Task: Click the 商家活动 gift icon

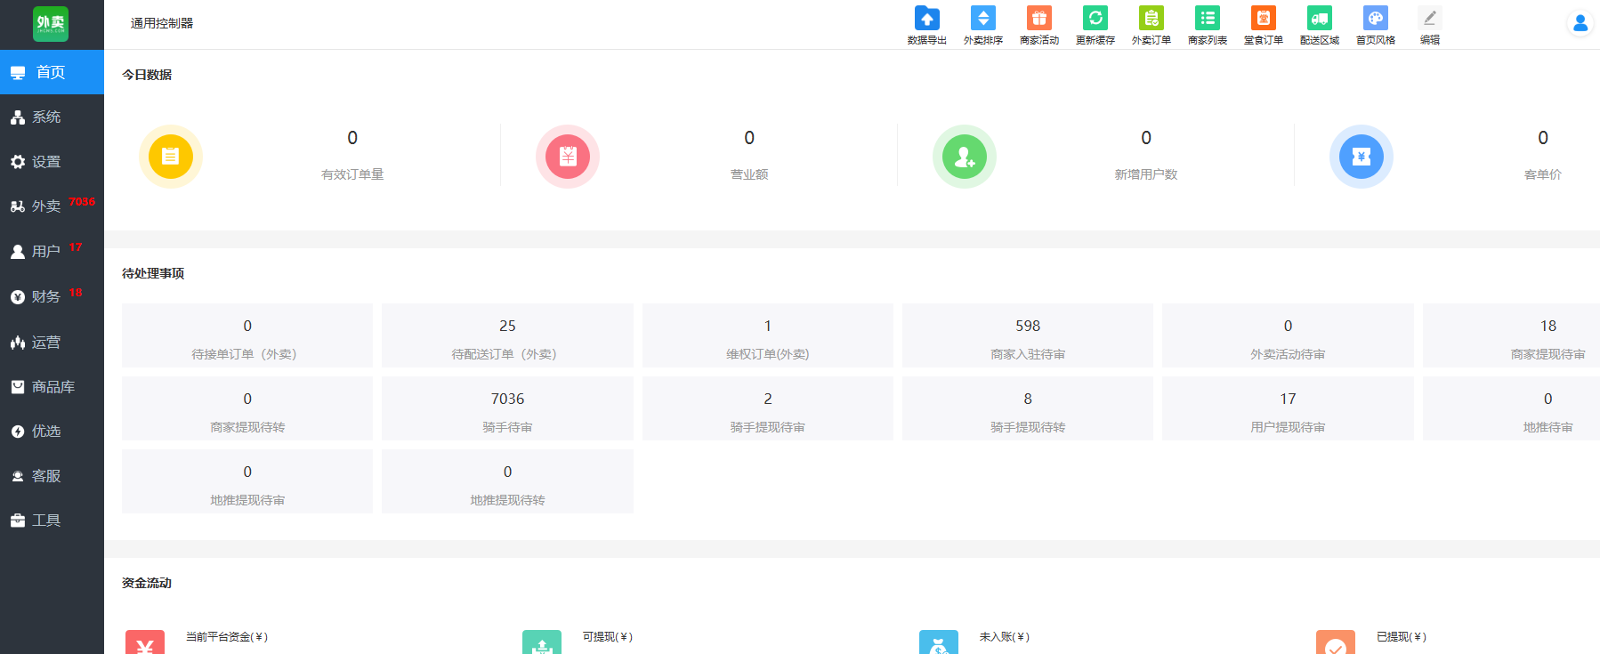Action: pos(1038,19)
